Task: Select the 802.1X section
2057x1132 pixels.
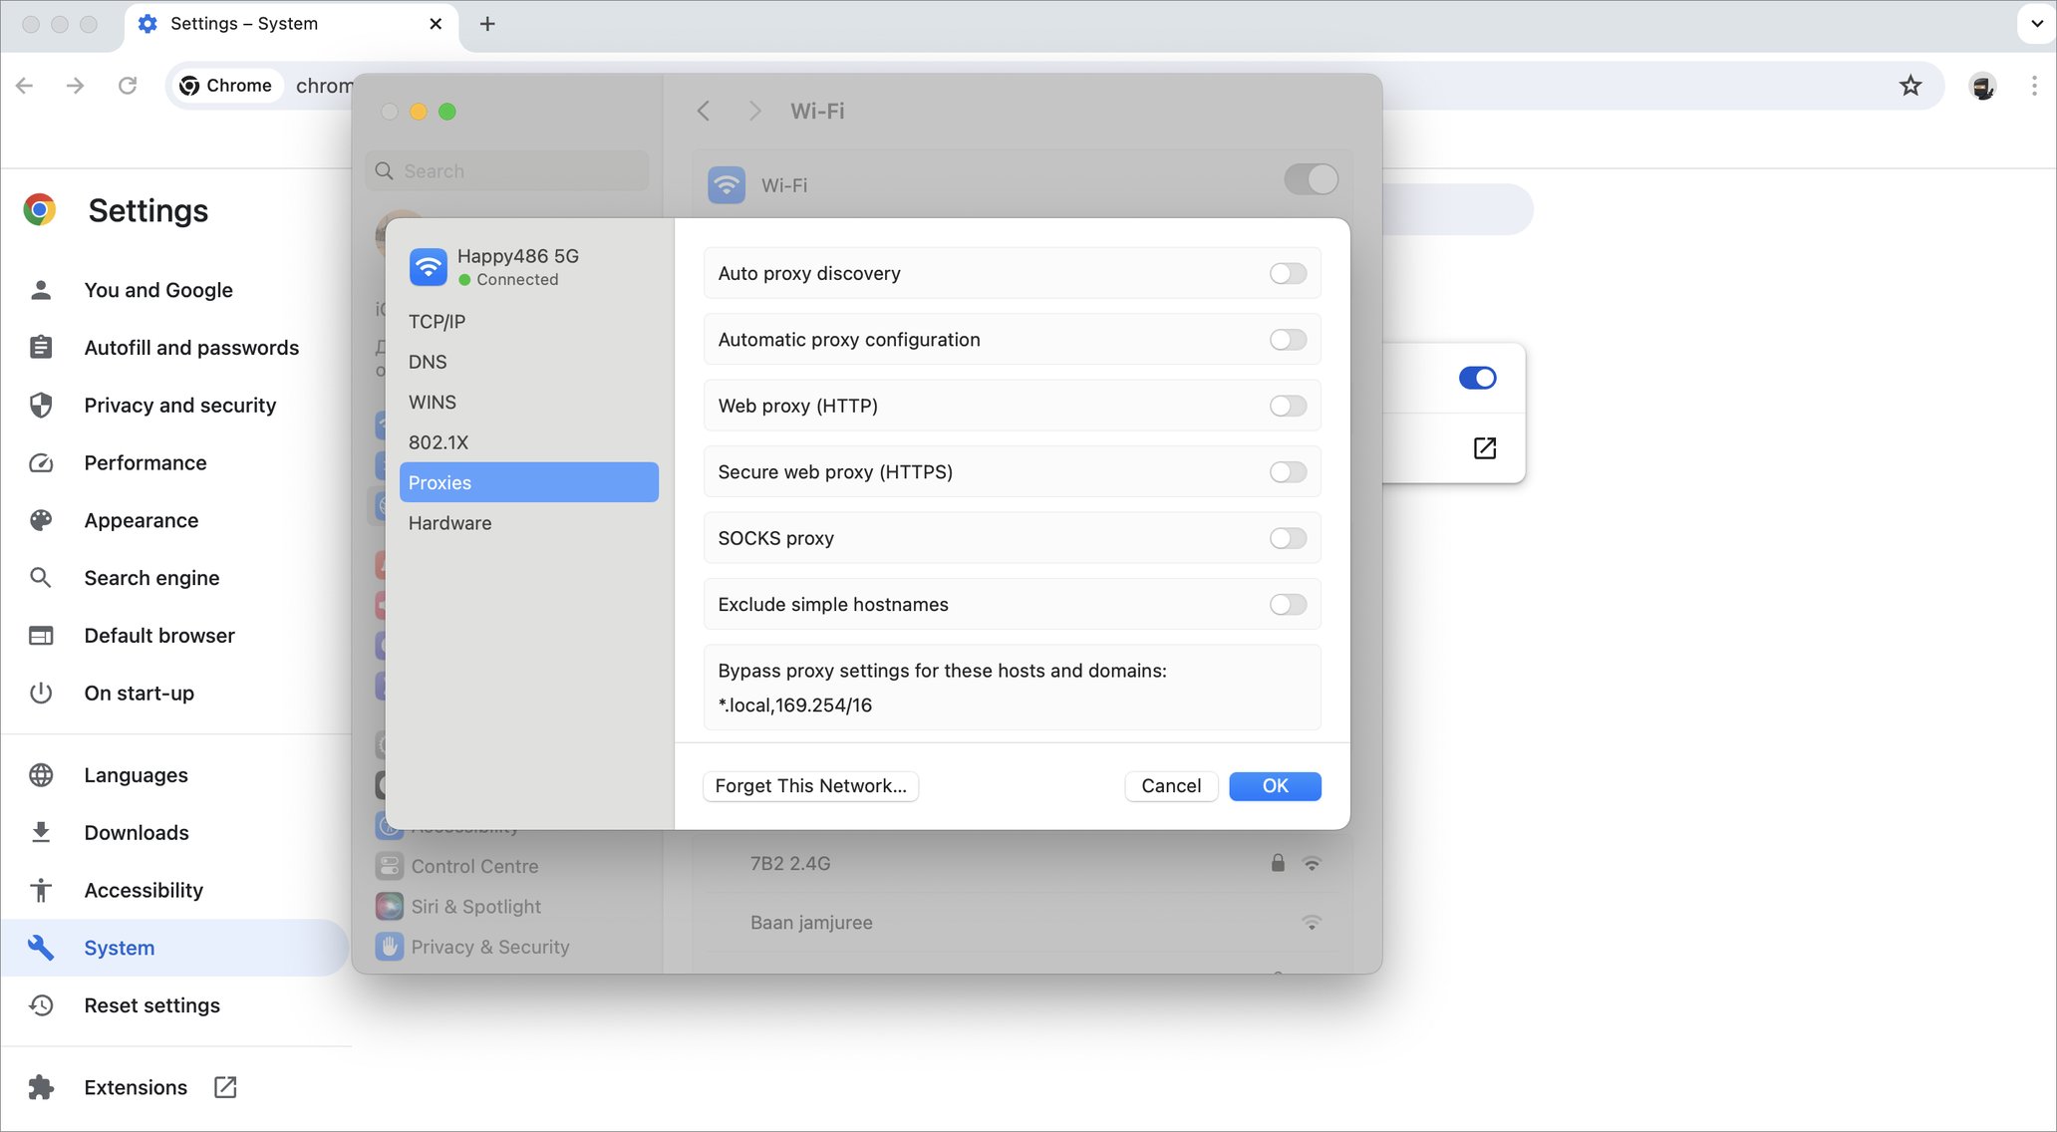Action: [x=529, y=442]
